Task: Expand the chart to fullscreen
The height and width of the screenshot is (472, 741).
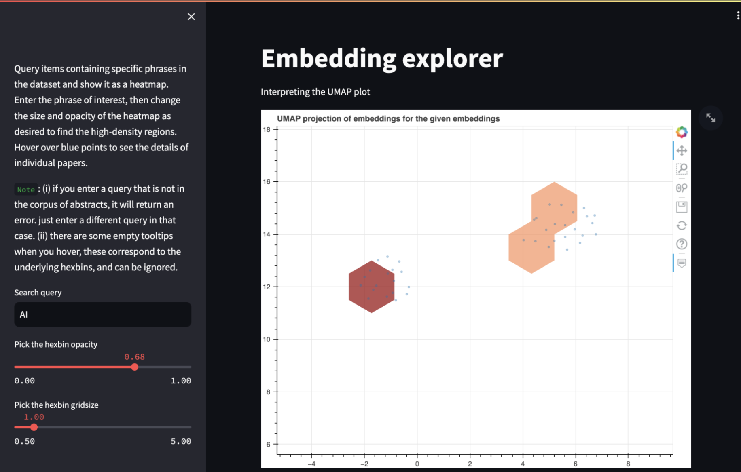Action: 711,118
